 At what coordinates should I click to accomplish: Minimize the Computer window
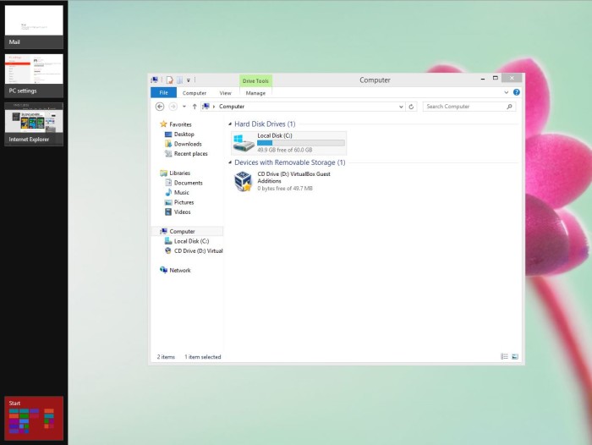[483, 79]
